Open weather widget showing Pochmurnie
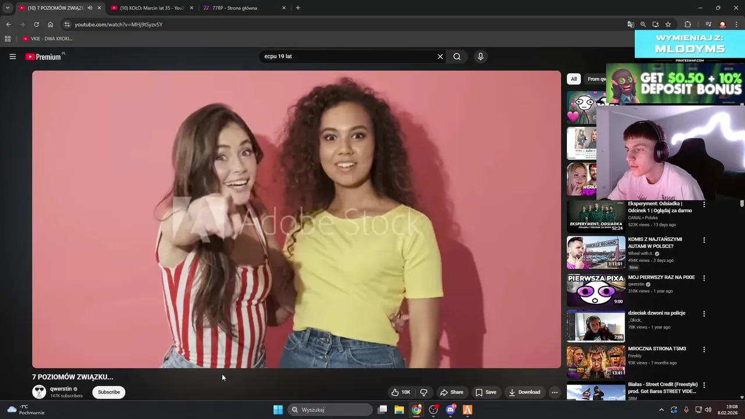Screen dimensions: 745x419 (x=26, y=410)
